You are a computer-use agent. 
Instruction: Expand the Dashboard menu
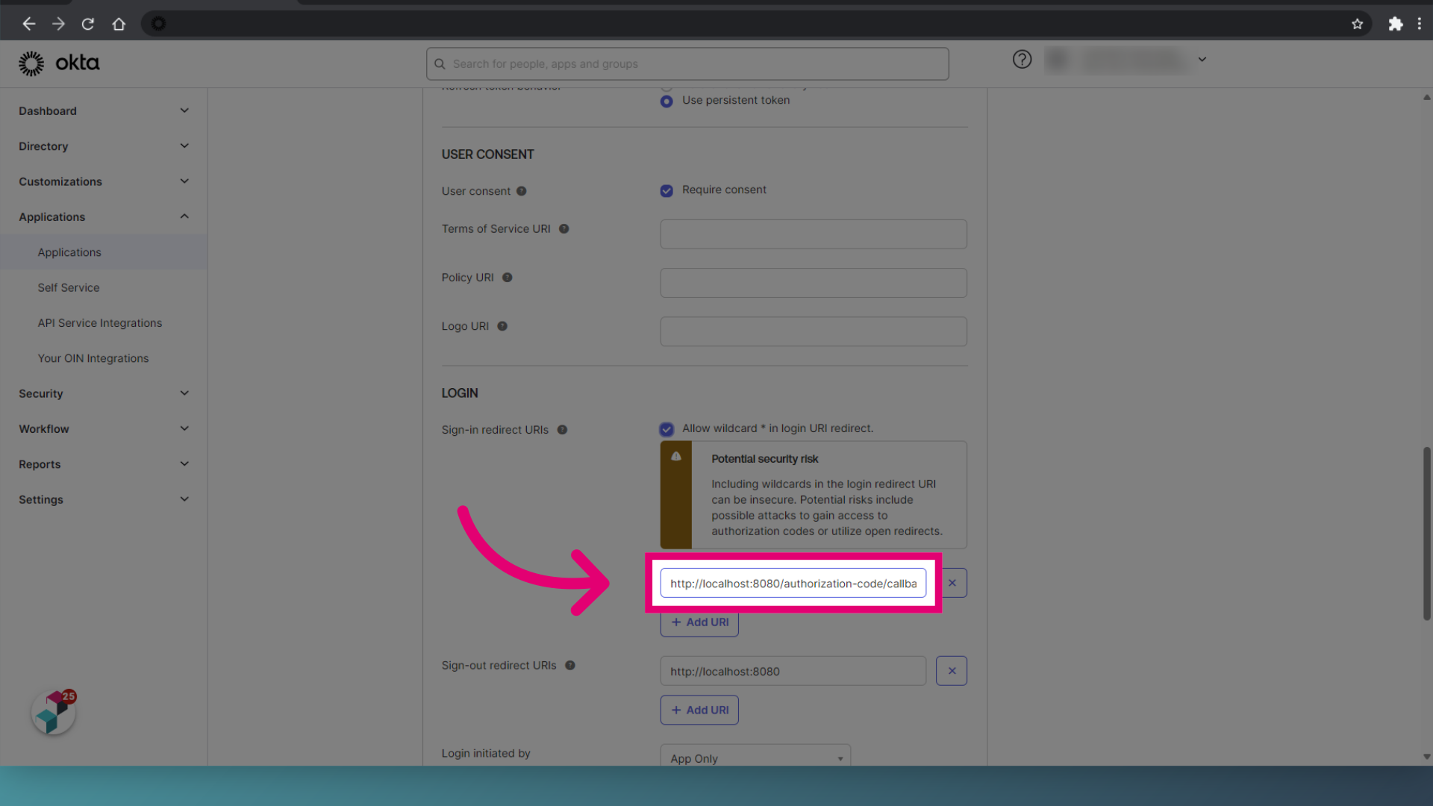click(104, 110)
